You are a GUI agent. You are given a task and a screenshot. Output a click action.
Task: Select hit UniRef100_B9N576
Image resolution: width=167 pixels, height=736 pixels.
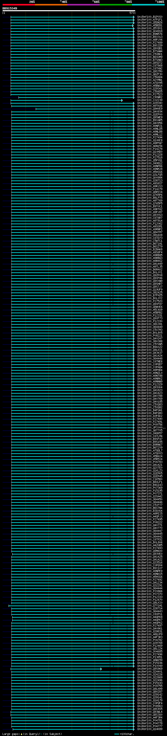coord(150,34)
